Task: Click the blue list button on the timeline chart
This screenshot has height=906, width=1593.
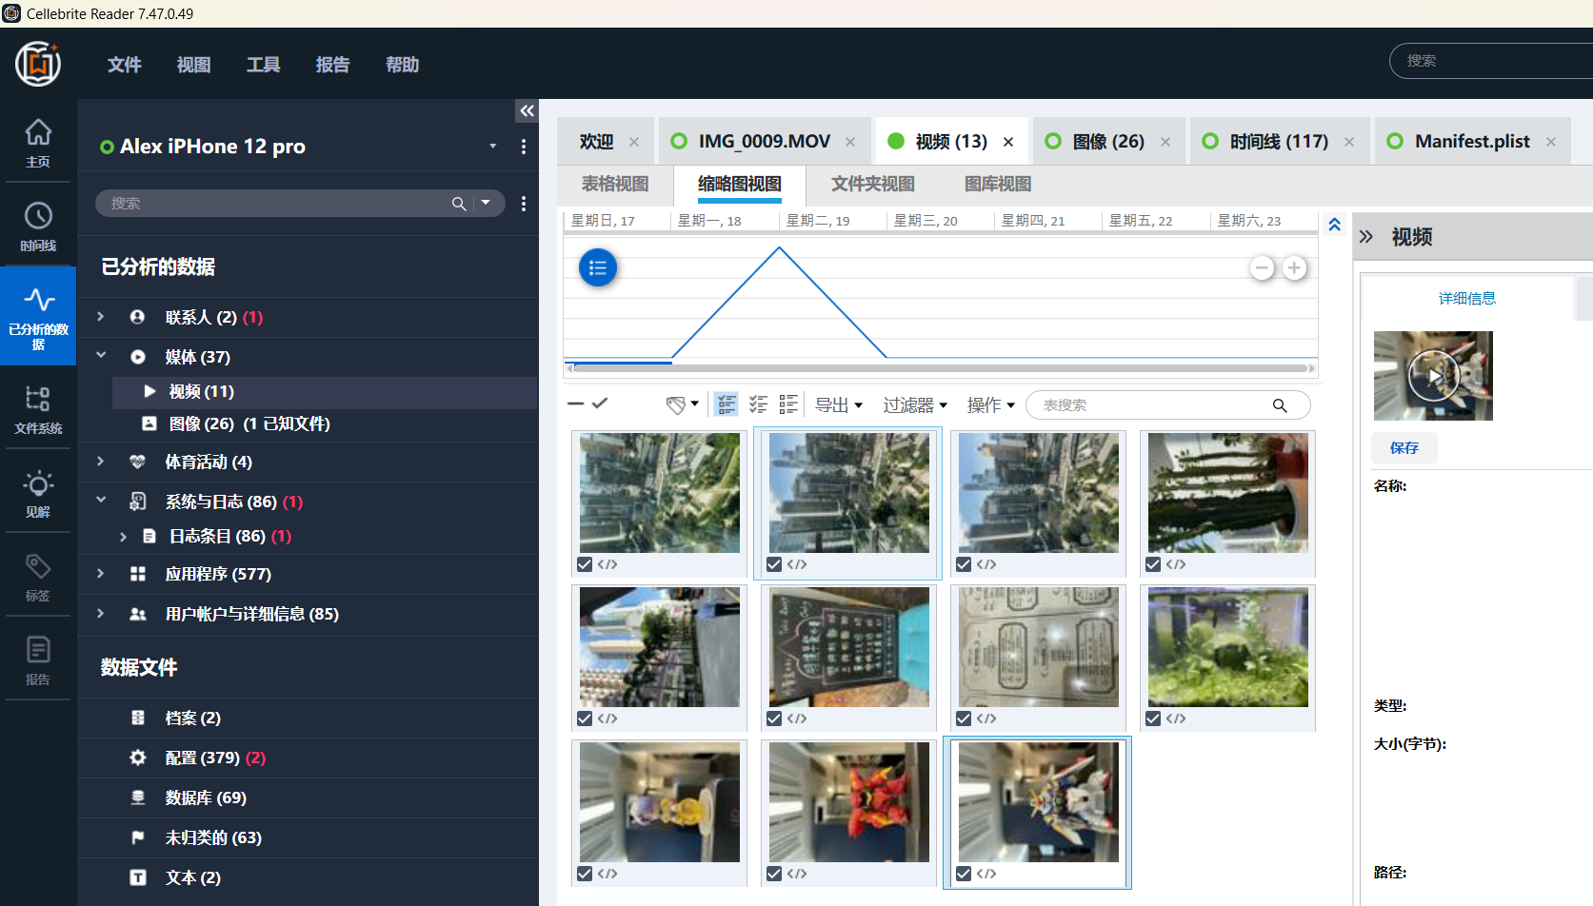Action: point(598,267)
